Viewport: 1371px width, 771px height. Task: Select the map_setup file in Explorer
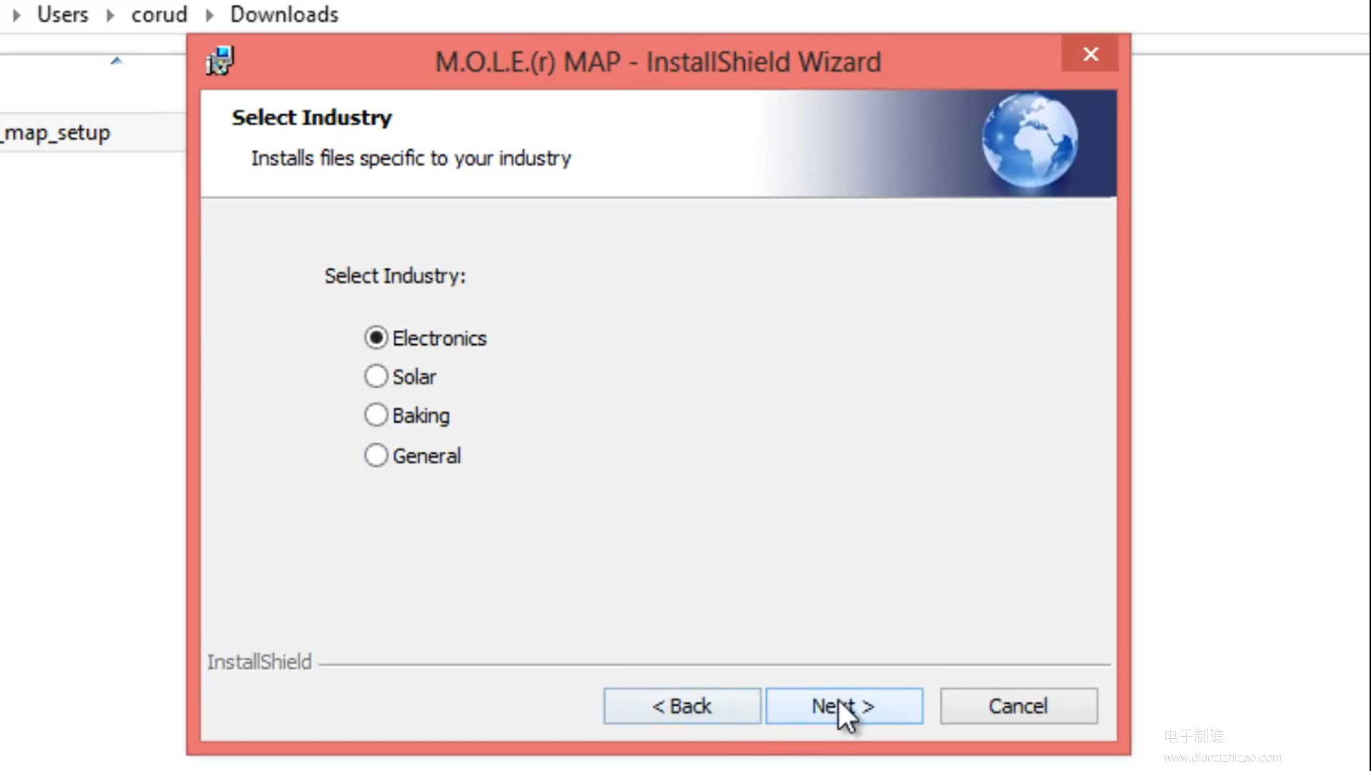click(x=56, y=133)
